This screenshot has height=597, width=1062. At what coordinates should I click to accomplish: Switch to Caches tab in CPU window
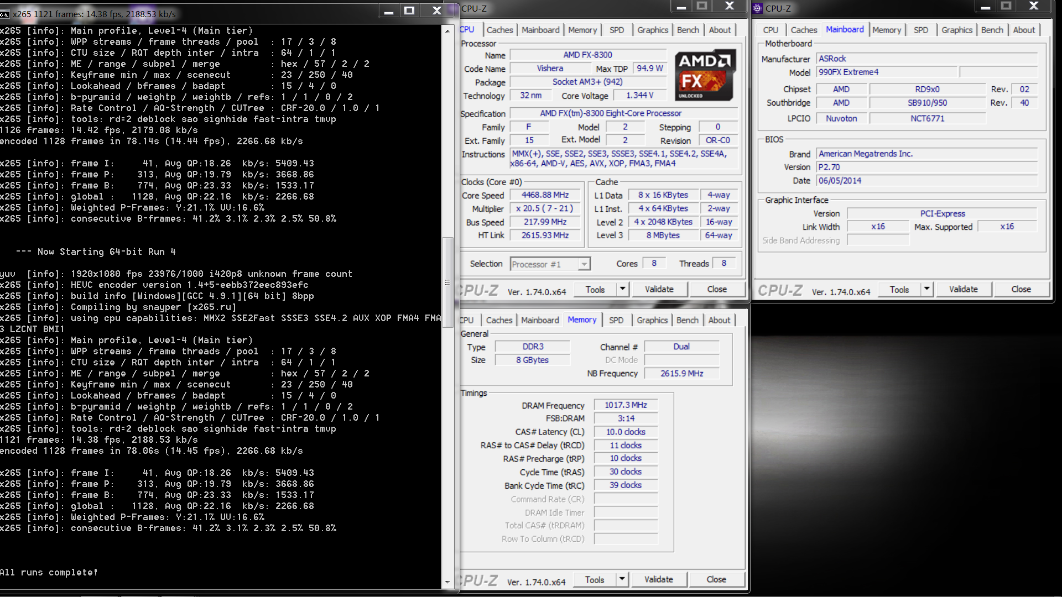499,30
